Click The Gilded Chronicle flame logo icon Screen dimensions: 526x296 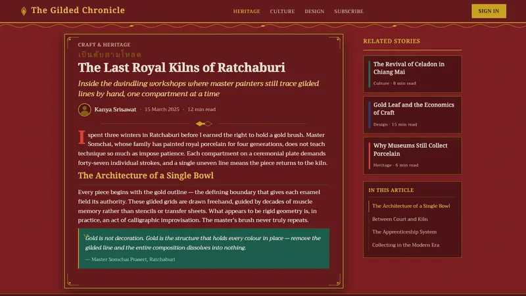[24, 11]
